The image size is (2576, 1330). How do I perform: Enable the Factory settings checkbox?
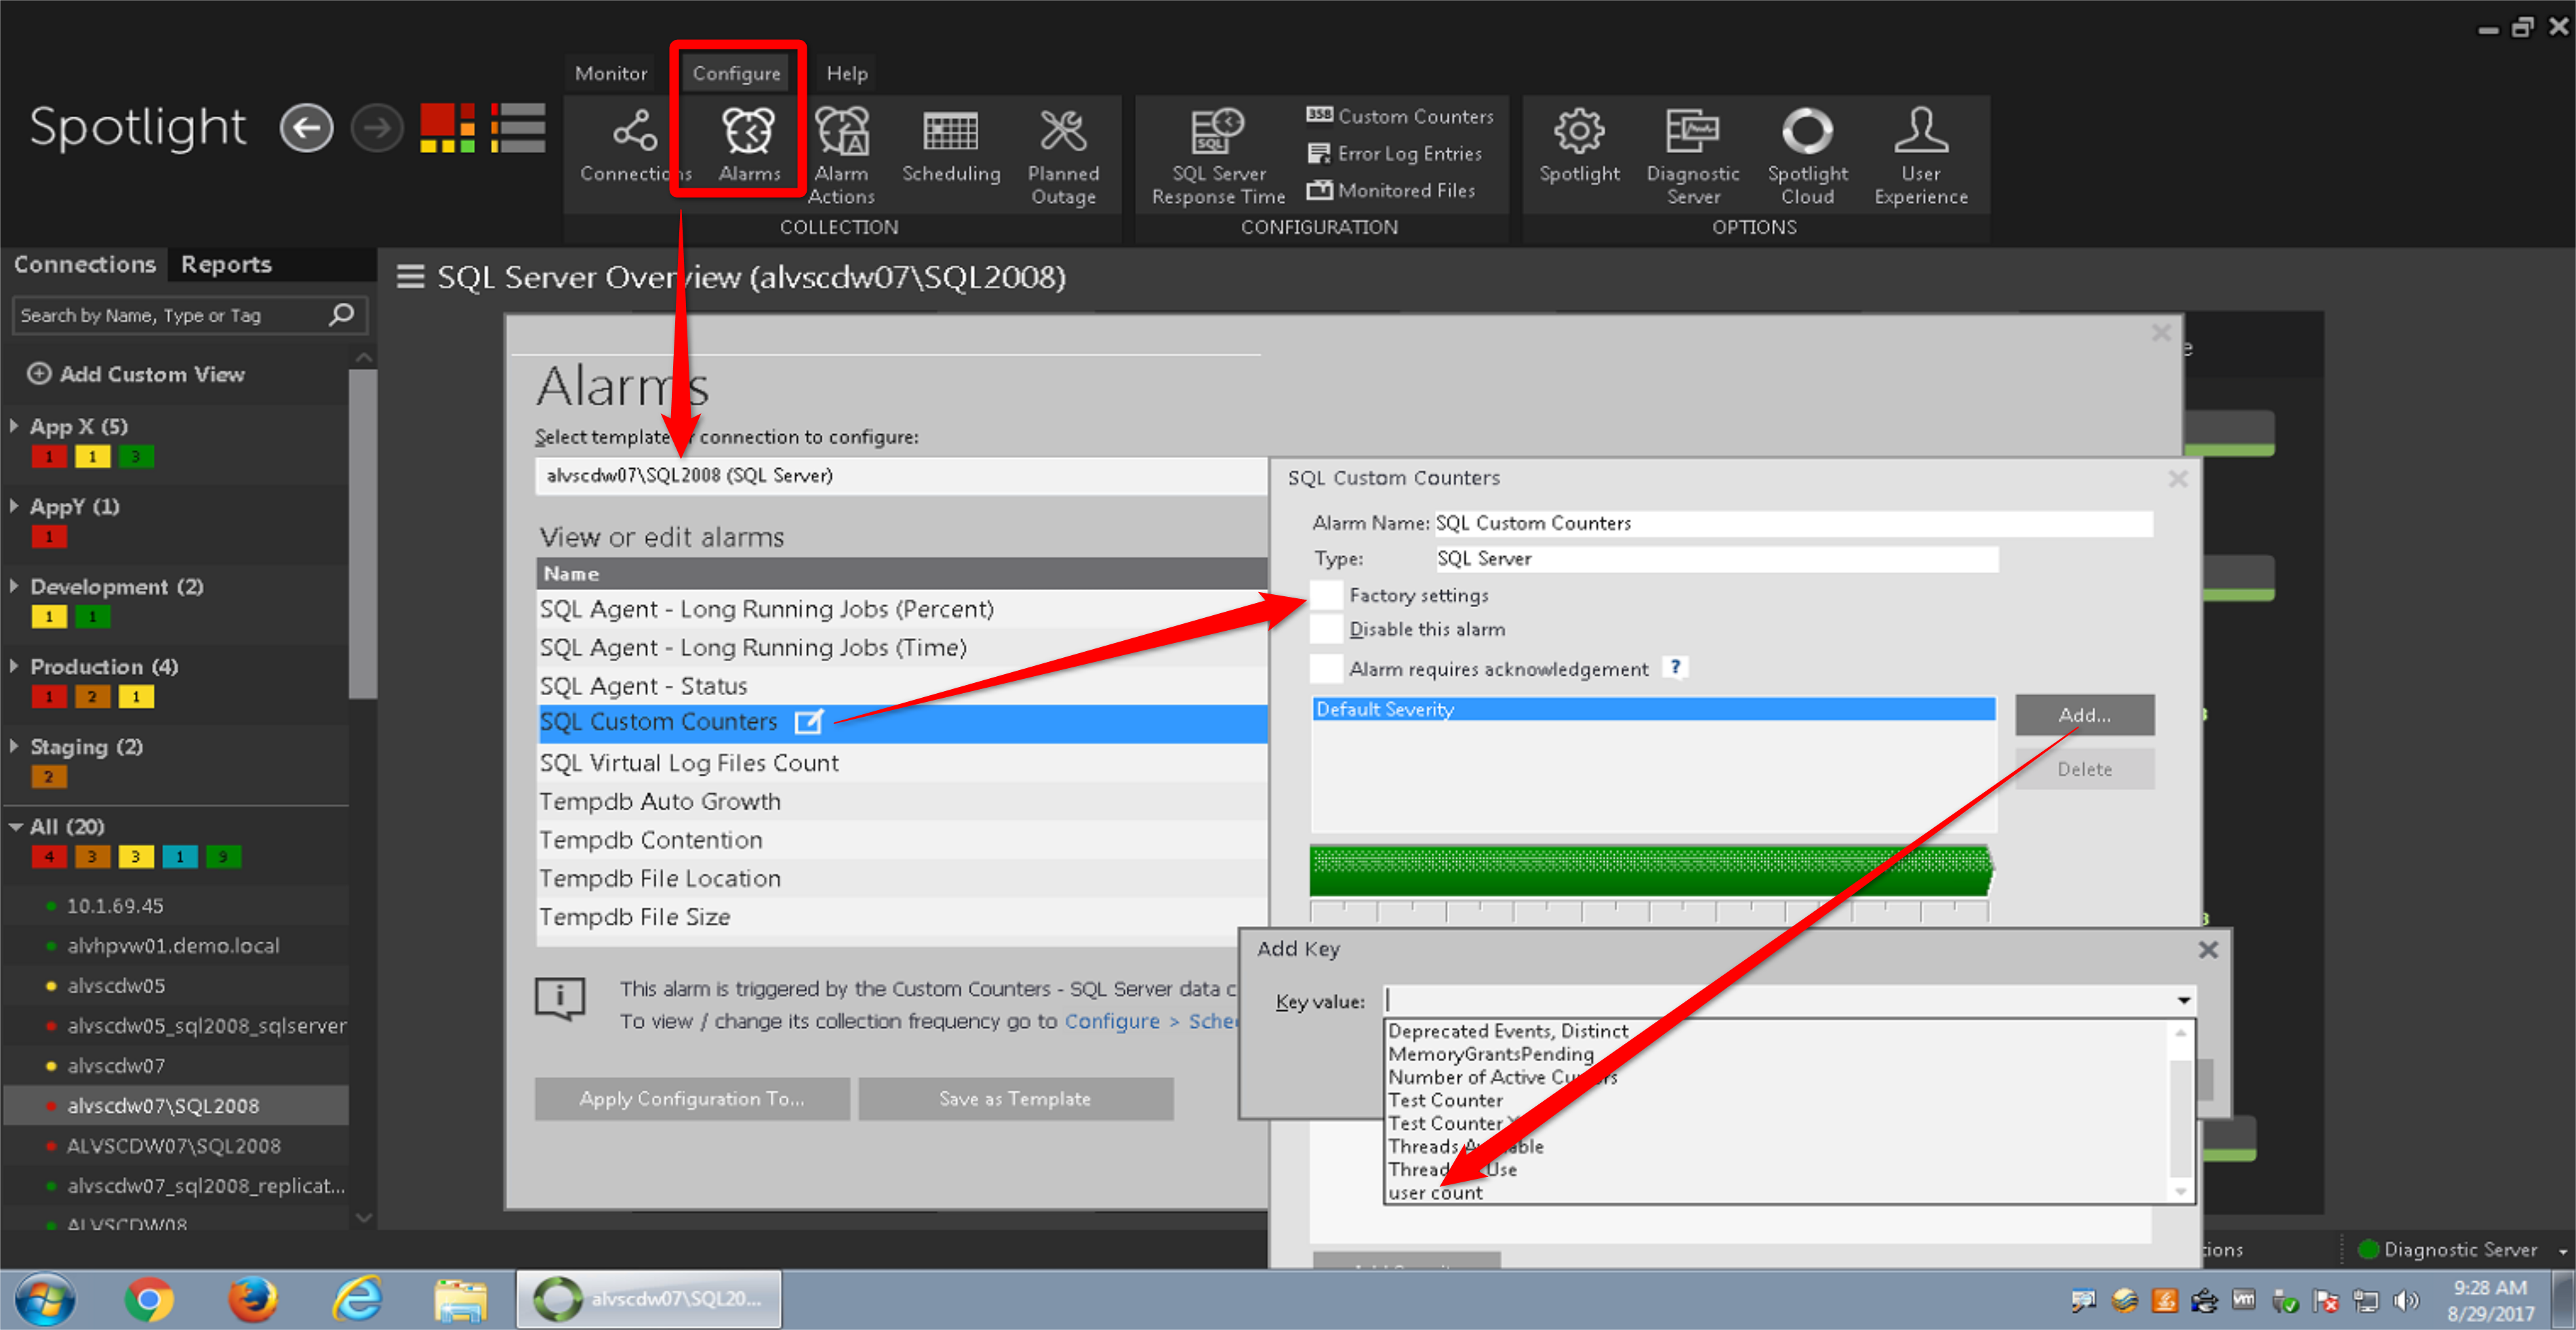(1326, 596)
